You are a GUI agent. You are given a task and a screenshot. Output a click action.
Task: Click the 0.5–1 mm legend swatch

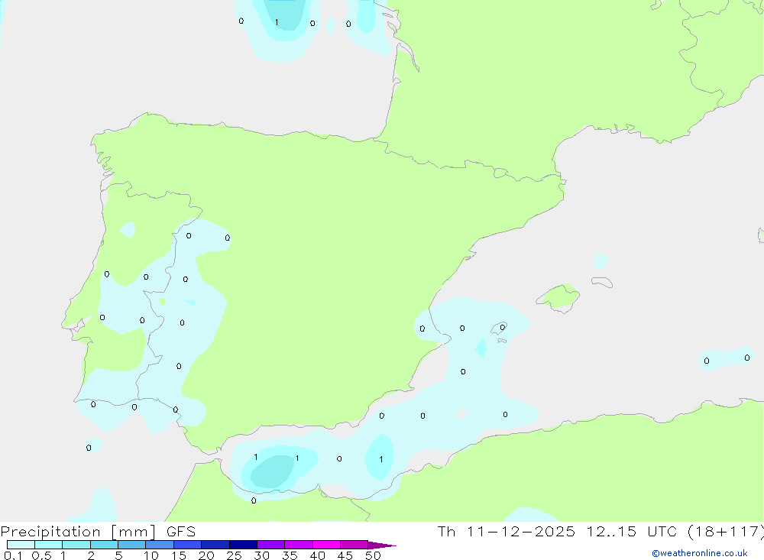(x=49, y=545)
